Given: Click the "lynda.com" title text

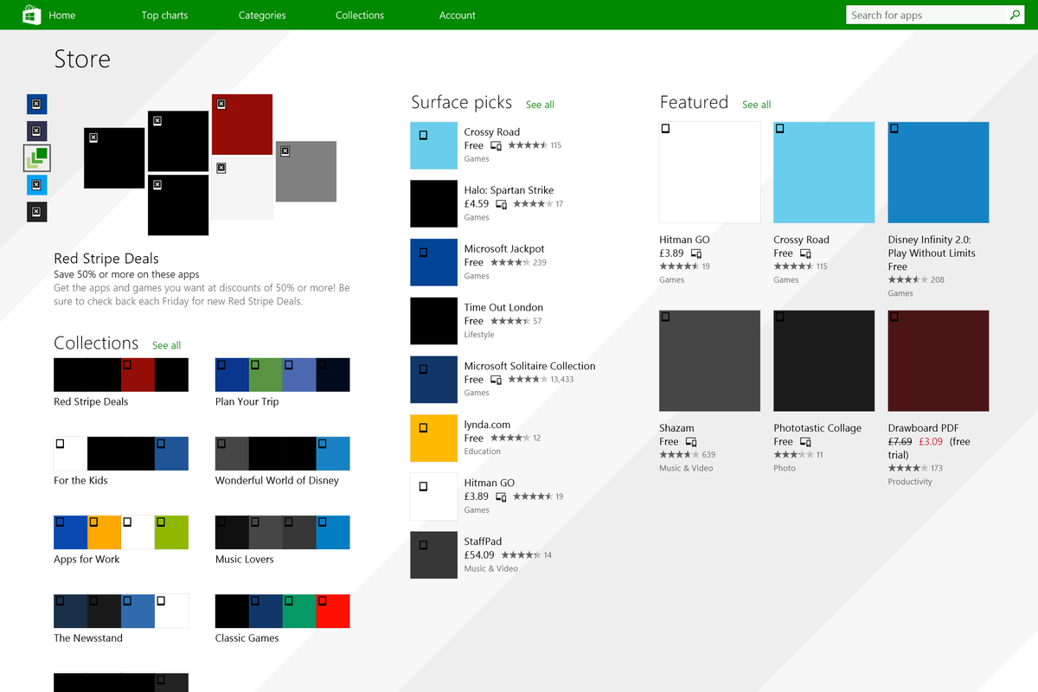Looking at the screenshot, I should click(487, 425).
